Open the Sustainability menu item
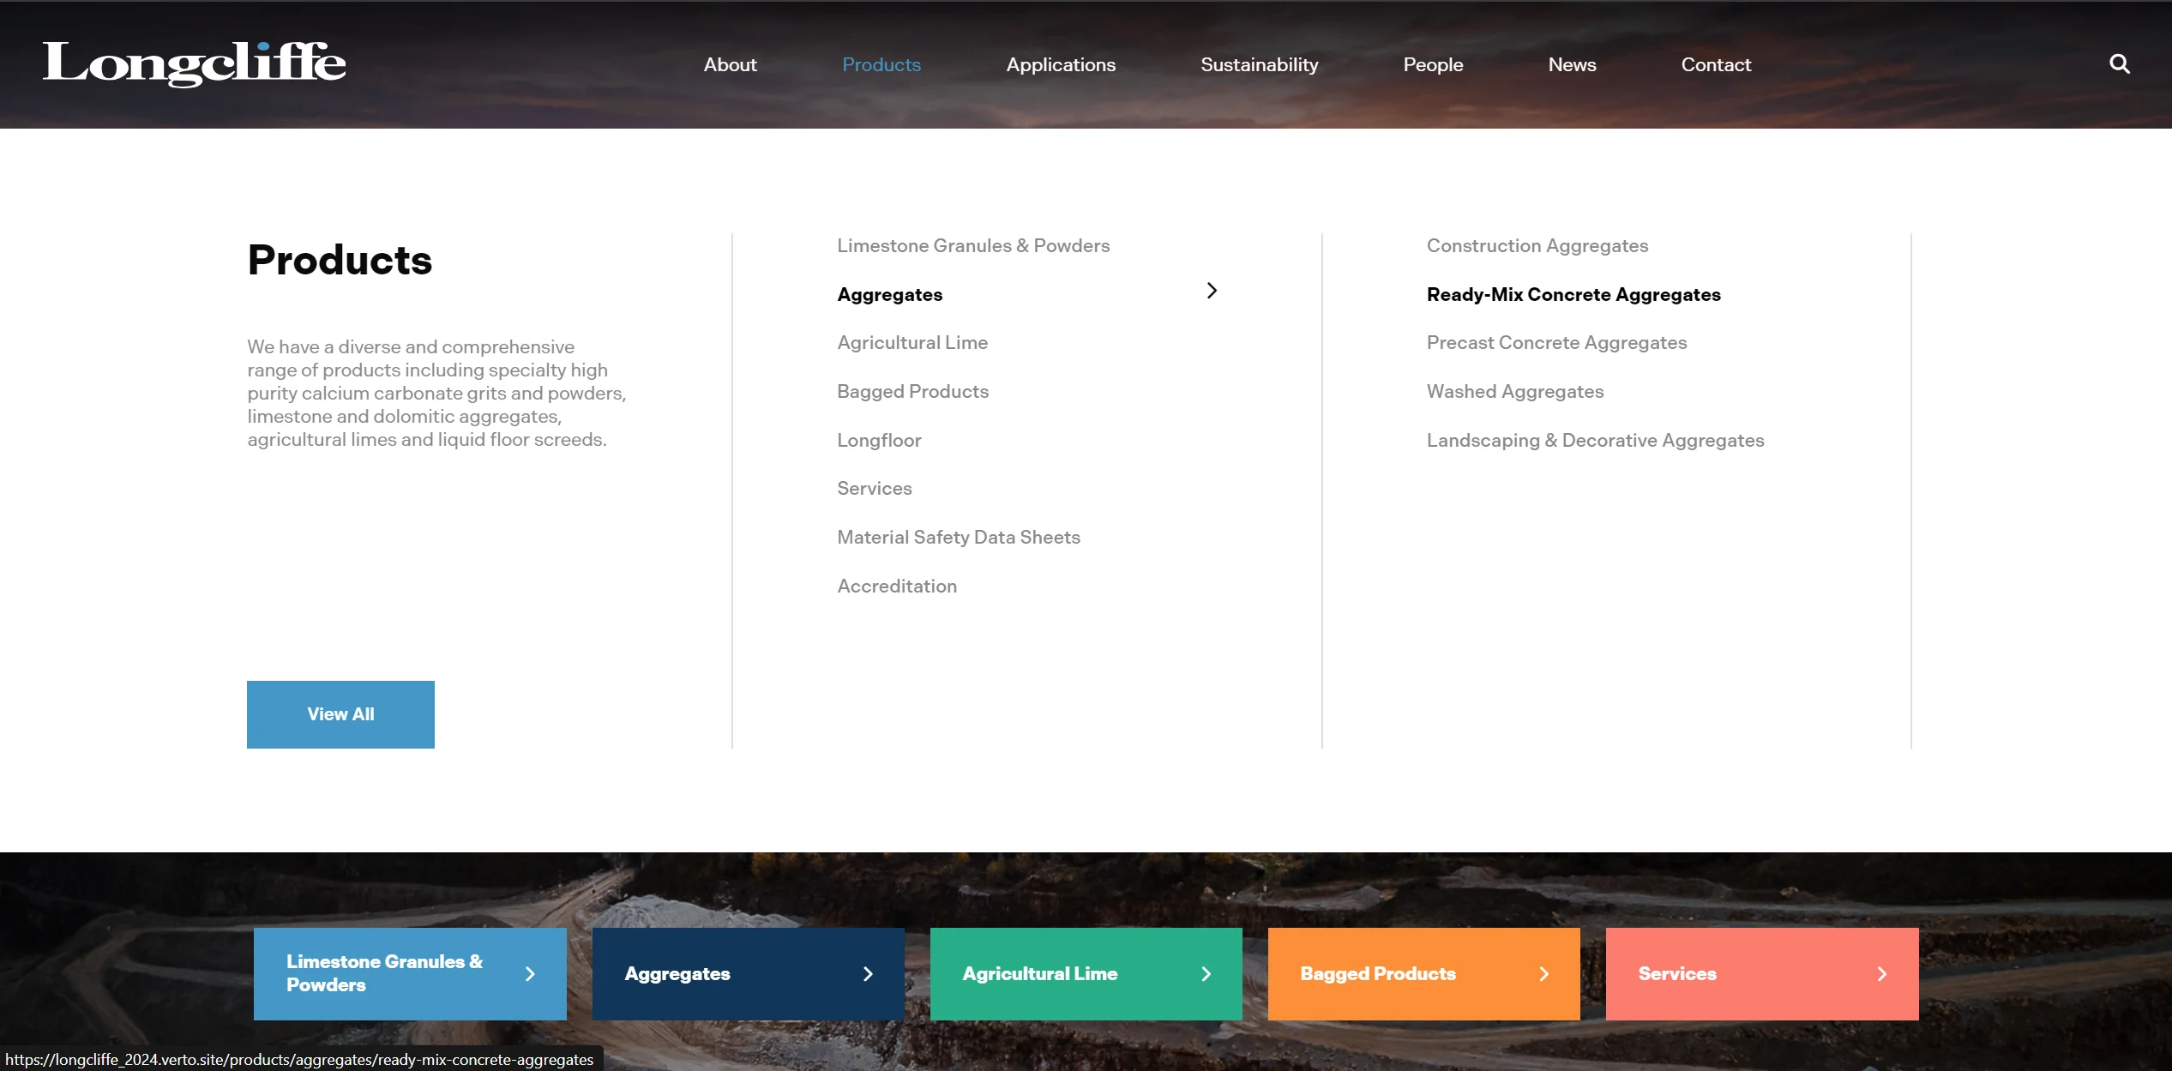This screenshot has height=1071, width=2172. 1259,65
